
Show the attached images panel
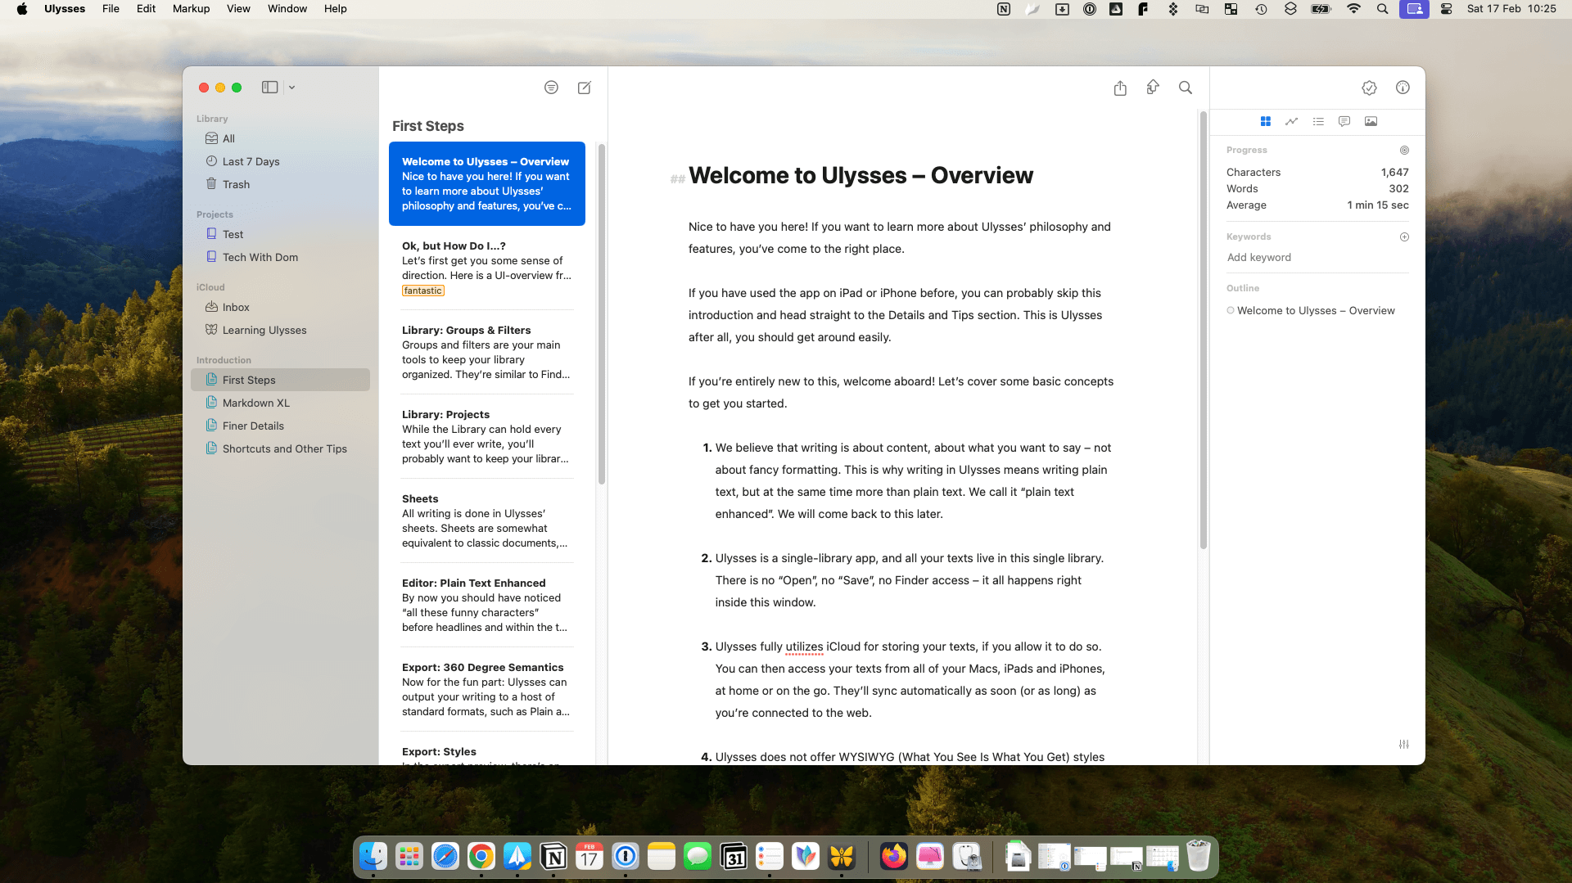click(x=1371, y=121)
